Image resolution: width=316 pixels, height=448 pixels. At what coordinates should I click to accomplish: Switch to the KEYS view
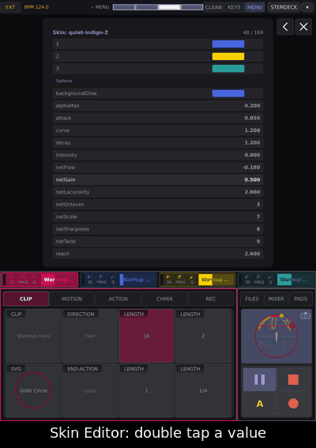[234, 7]
